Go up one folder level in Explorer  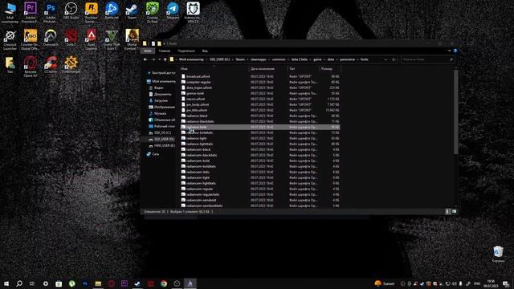[x=165, y=59]
